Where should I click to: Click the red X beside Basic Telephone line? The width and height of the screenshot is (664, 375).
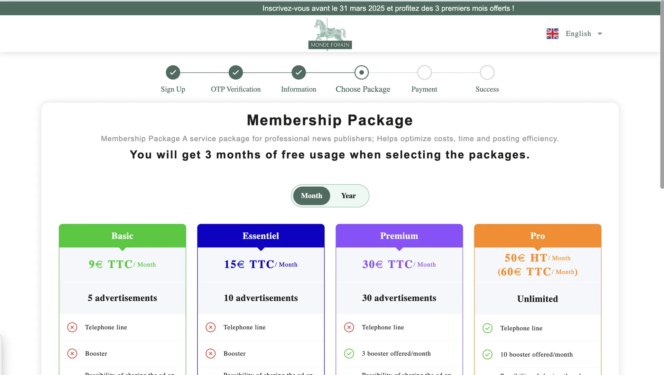click(x=72, y=327)
